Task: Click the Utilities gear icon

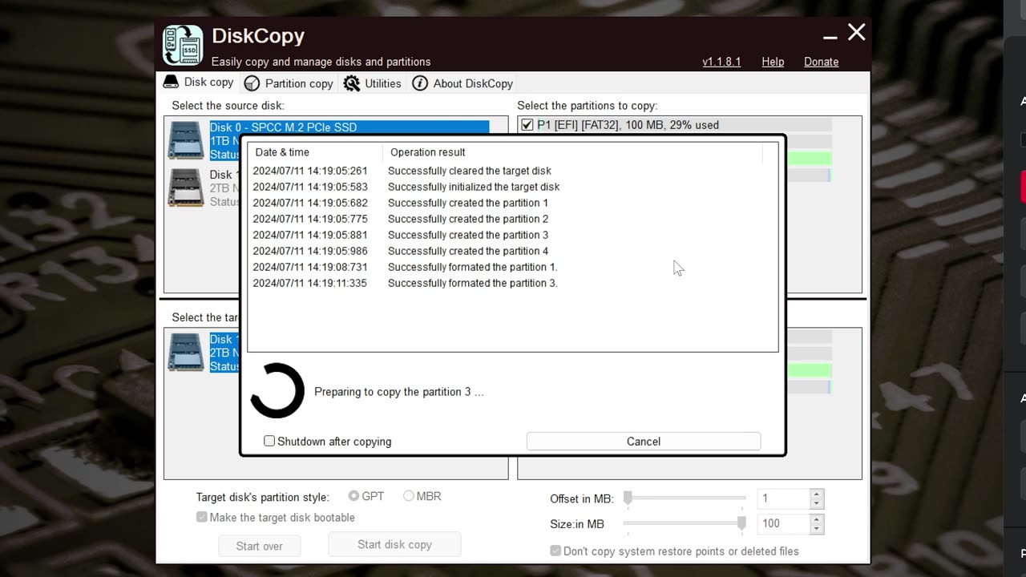Action: (x=352, y=83)
